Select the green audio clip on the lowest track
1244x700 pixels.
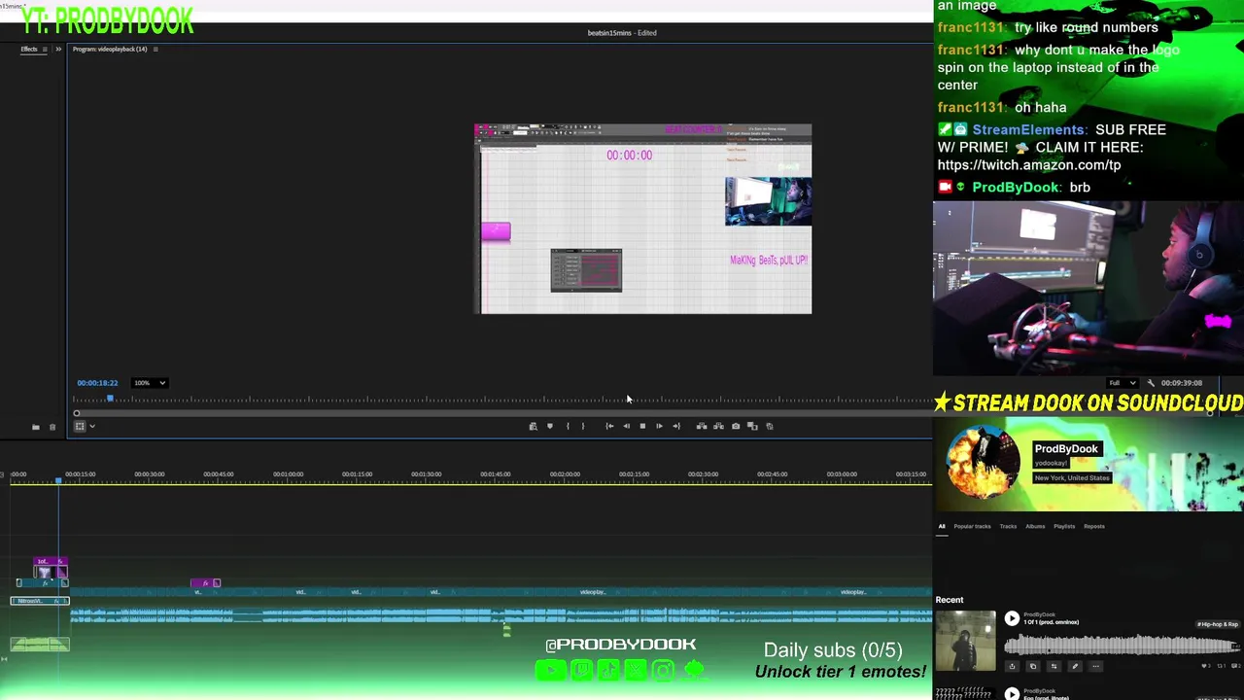[40, 644]
